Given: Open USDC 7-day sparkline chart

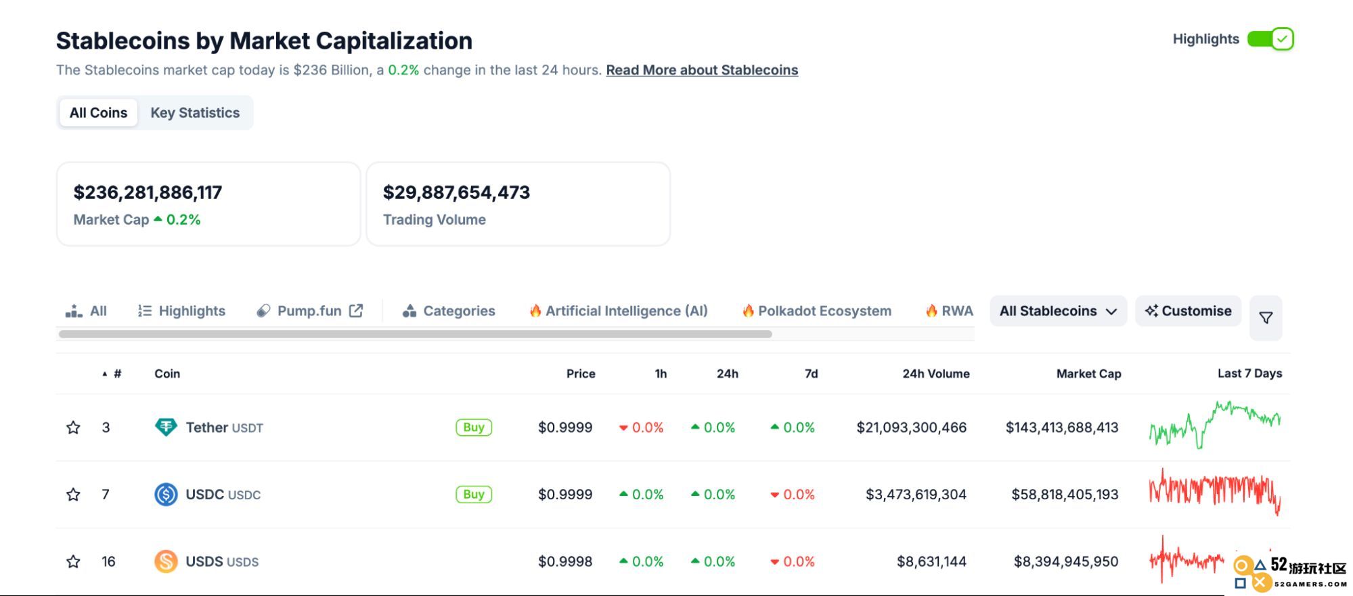Looking at the screenshot, I should click(1215, 492).
